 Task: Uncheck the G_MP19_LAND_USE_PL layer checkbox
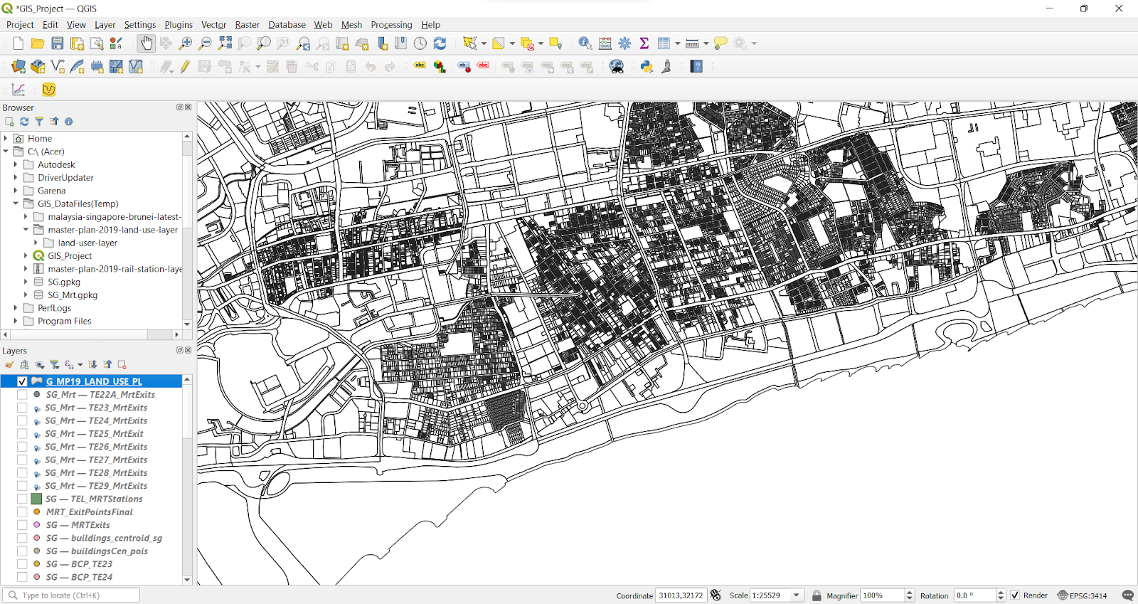coord(22,381)
